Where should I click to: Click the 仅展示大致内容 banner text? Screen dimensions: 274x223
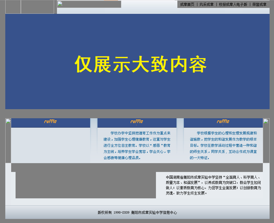[x=141, y=64]
